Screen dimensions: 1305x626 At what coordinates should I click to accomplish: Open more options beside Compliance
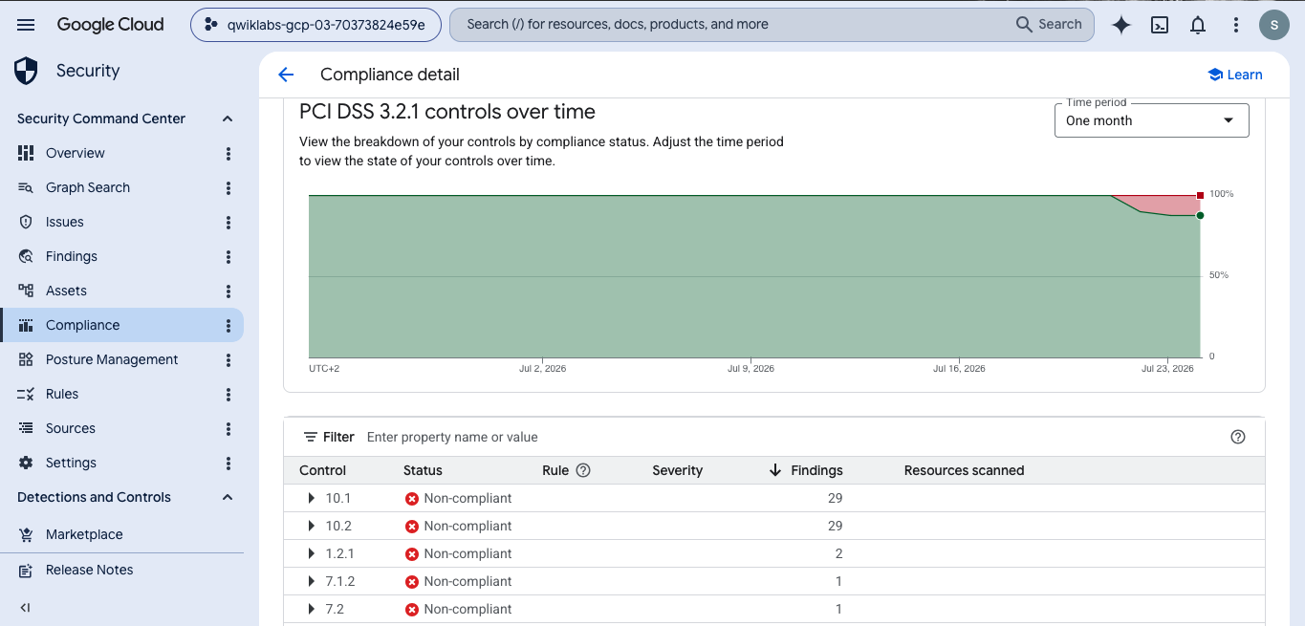[228, 326]
